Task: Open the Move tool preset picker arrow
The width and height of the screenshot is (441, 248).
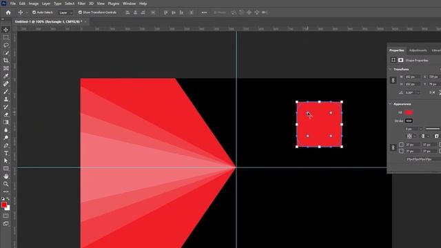Action: click(x=27, y=12)
